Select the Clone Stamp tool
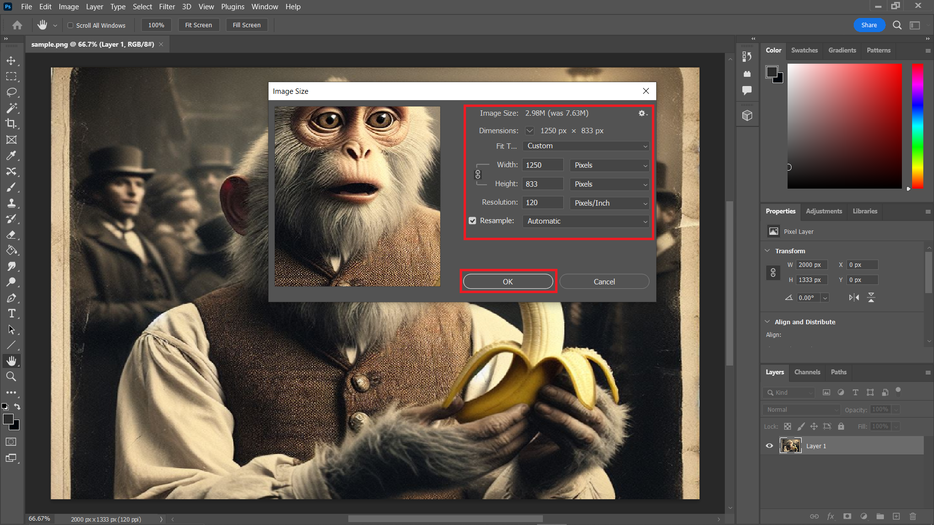 click(x=12, y=203)
